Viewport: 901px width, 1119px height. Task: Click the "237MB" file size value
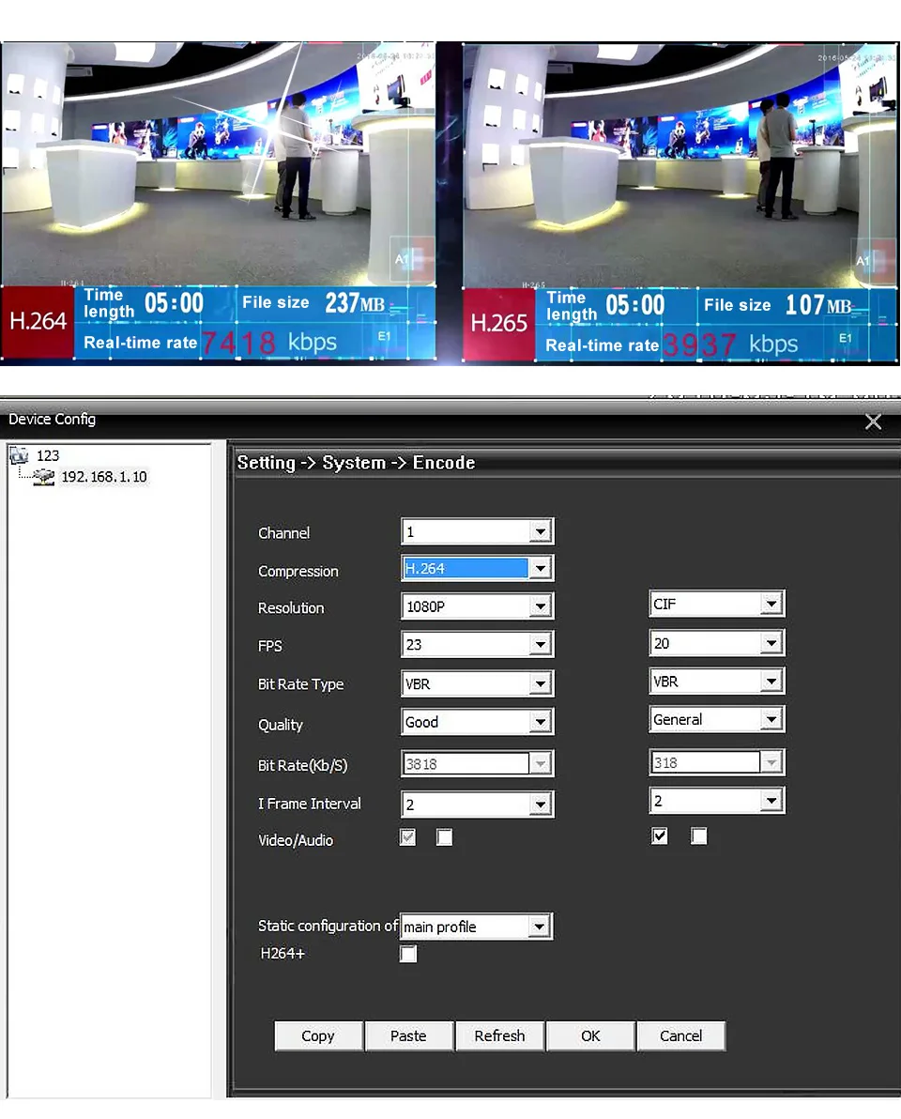[x=355, y=303]
